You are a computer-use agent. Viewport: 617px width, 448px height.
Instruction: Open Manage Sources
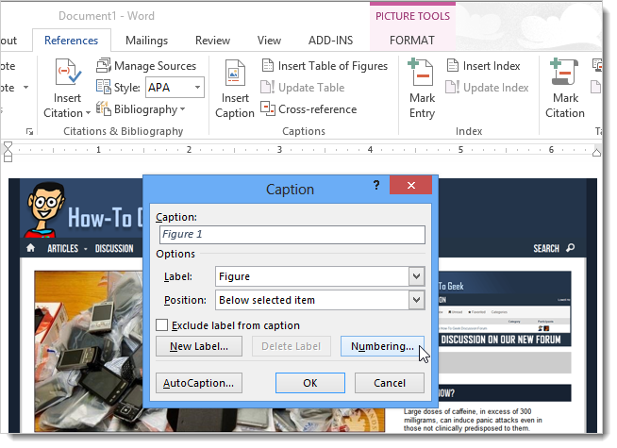coord(146,66)
